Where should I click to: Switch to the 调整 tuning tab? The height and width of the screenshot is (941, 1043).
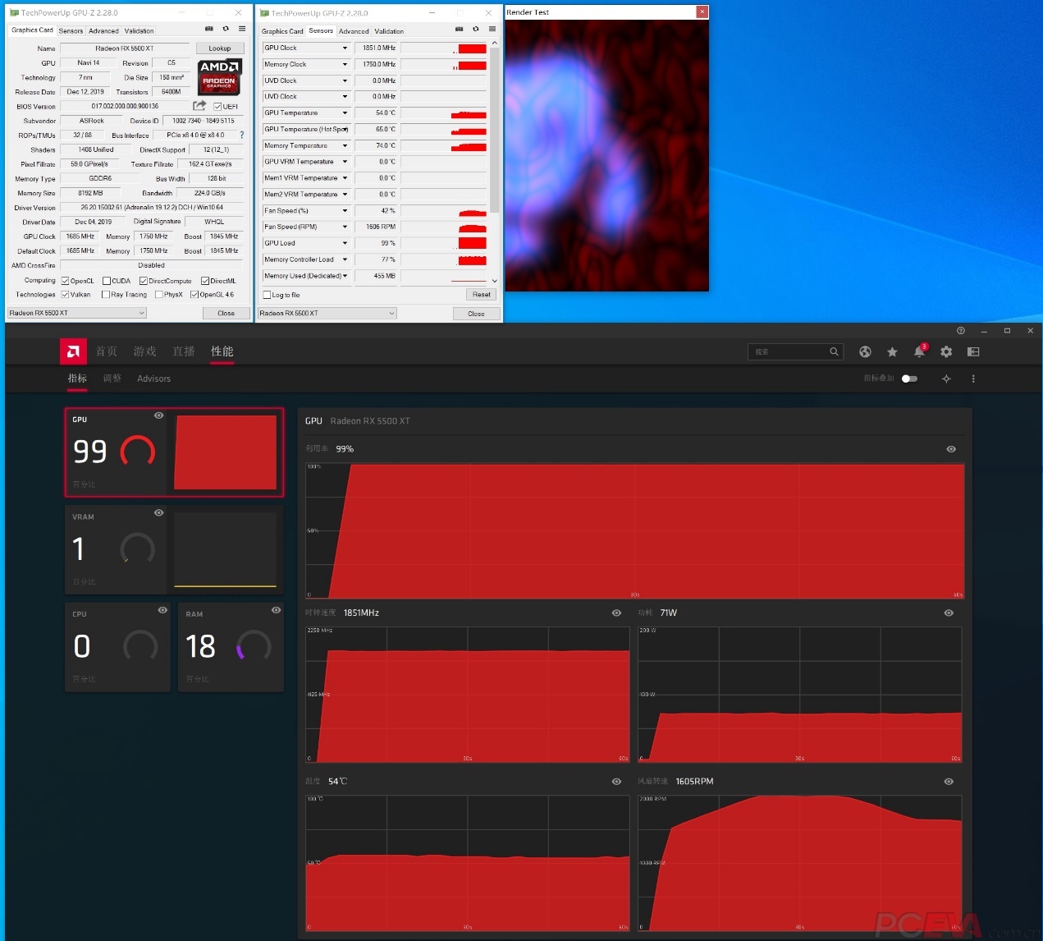click(x=112, y=379)
